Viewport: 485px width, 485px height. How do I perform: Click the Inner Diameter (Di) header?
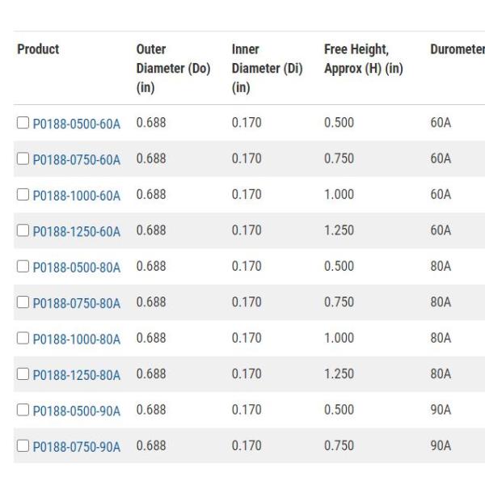click(267, 68)
